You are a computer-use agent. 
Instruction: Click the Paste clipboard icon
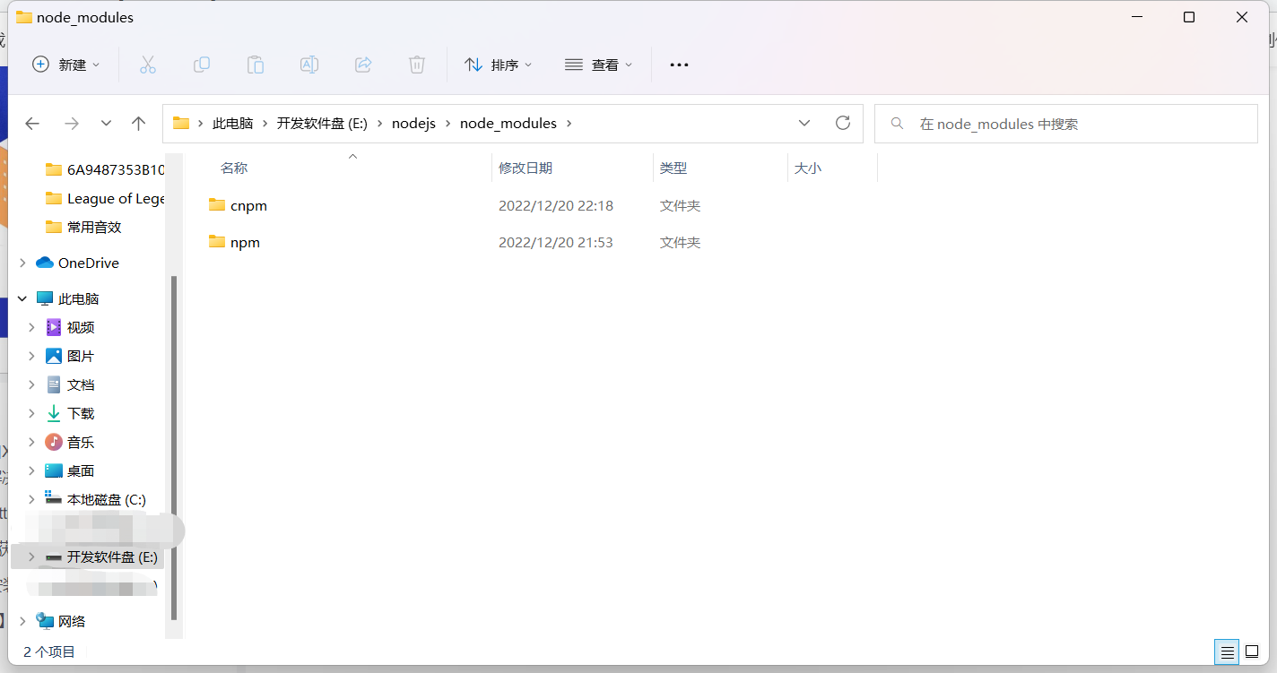point(256,65)
